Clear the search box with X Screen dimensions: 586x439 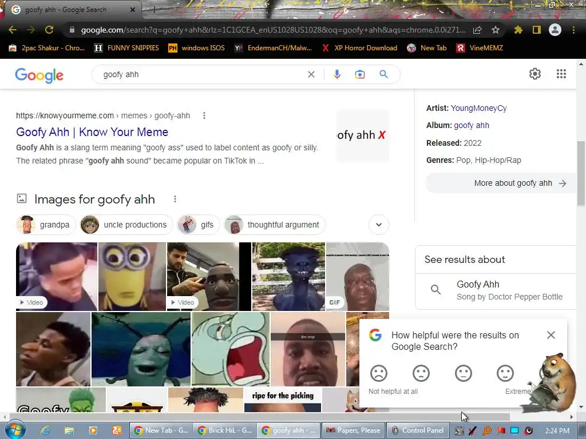click(x=311, y=74)
